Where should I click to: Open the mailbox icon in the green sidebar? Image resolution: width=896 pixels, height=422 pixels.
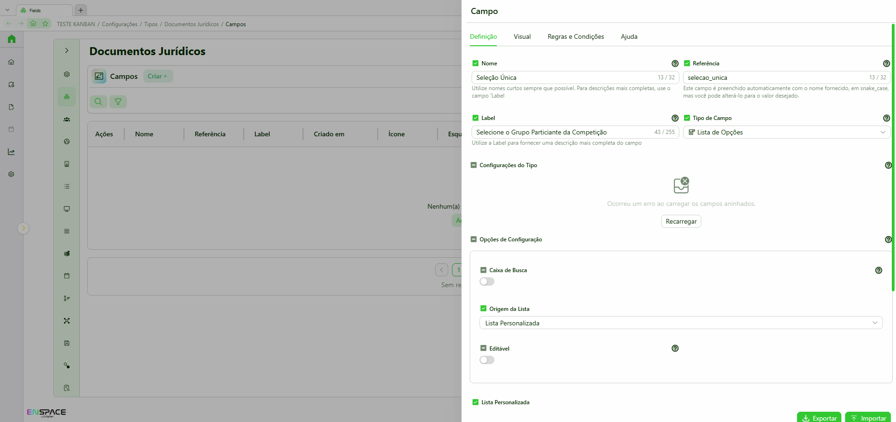[67, 253]
